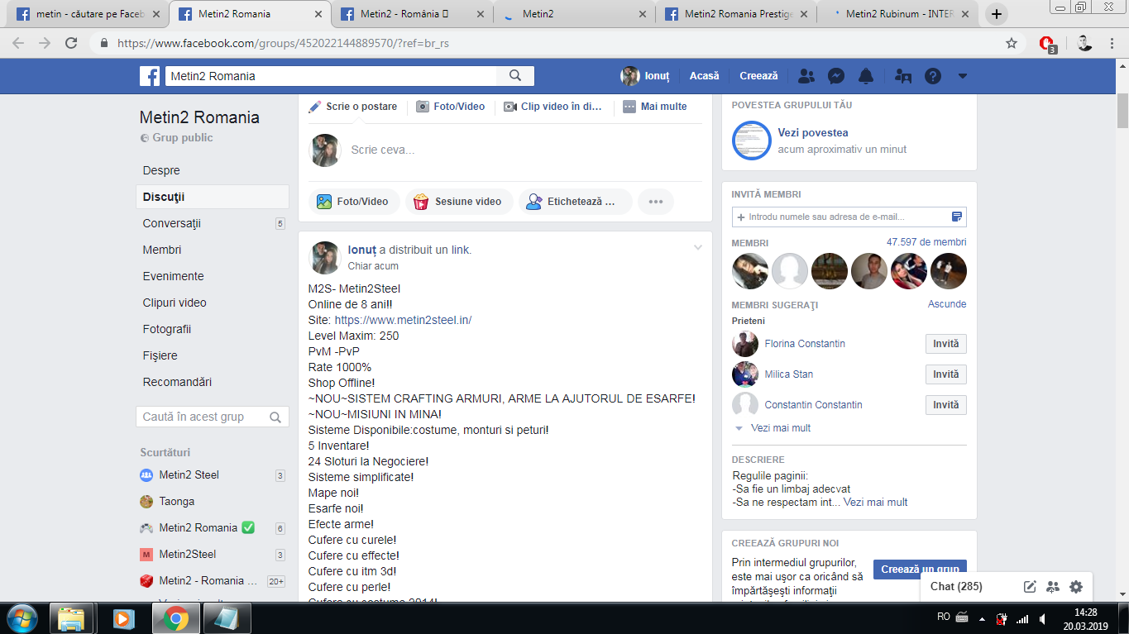Open the media player taskbar icon
The image size is (1129, 634).
(122, 618)
